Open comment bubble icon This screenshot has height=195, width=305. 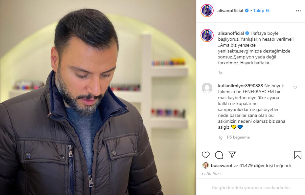click(x=219, y=155)
